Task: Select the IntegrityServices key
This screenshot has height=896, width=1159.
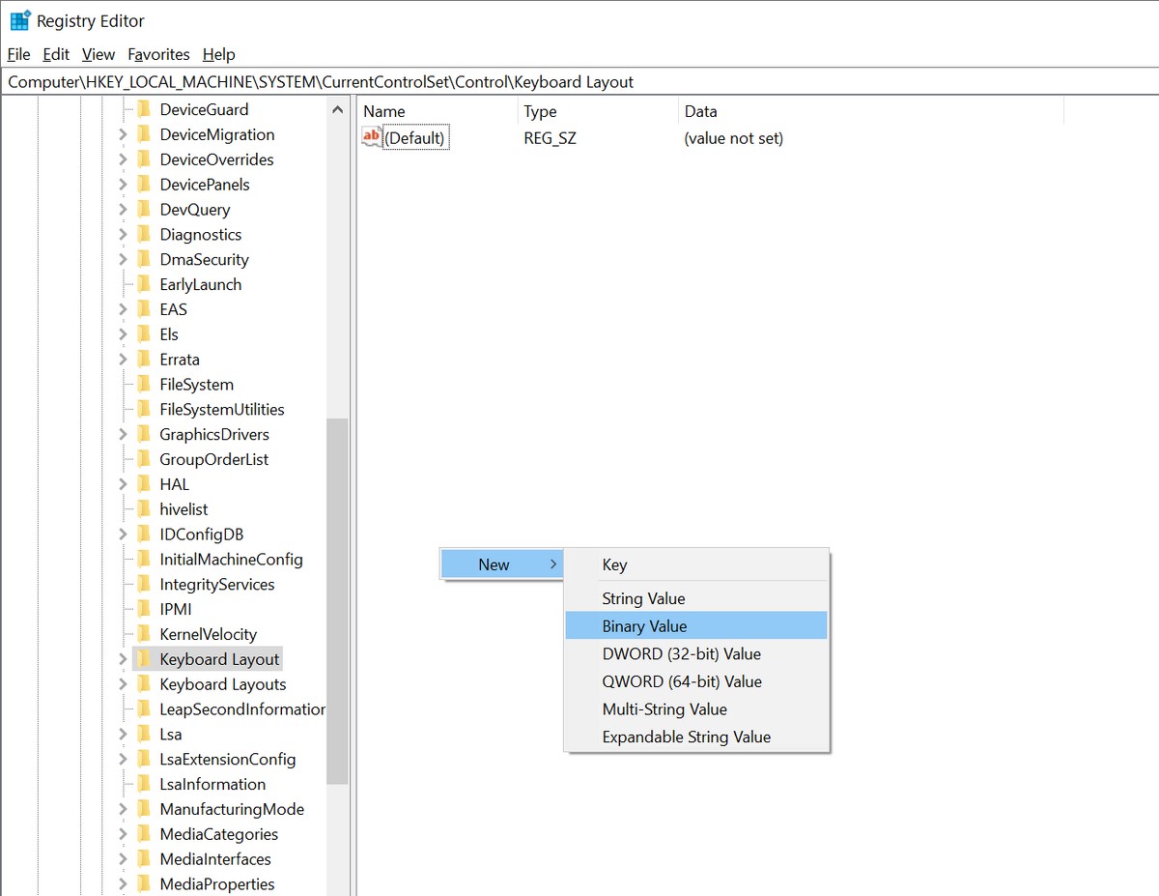Action: 216,584
